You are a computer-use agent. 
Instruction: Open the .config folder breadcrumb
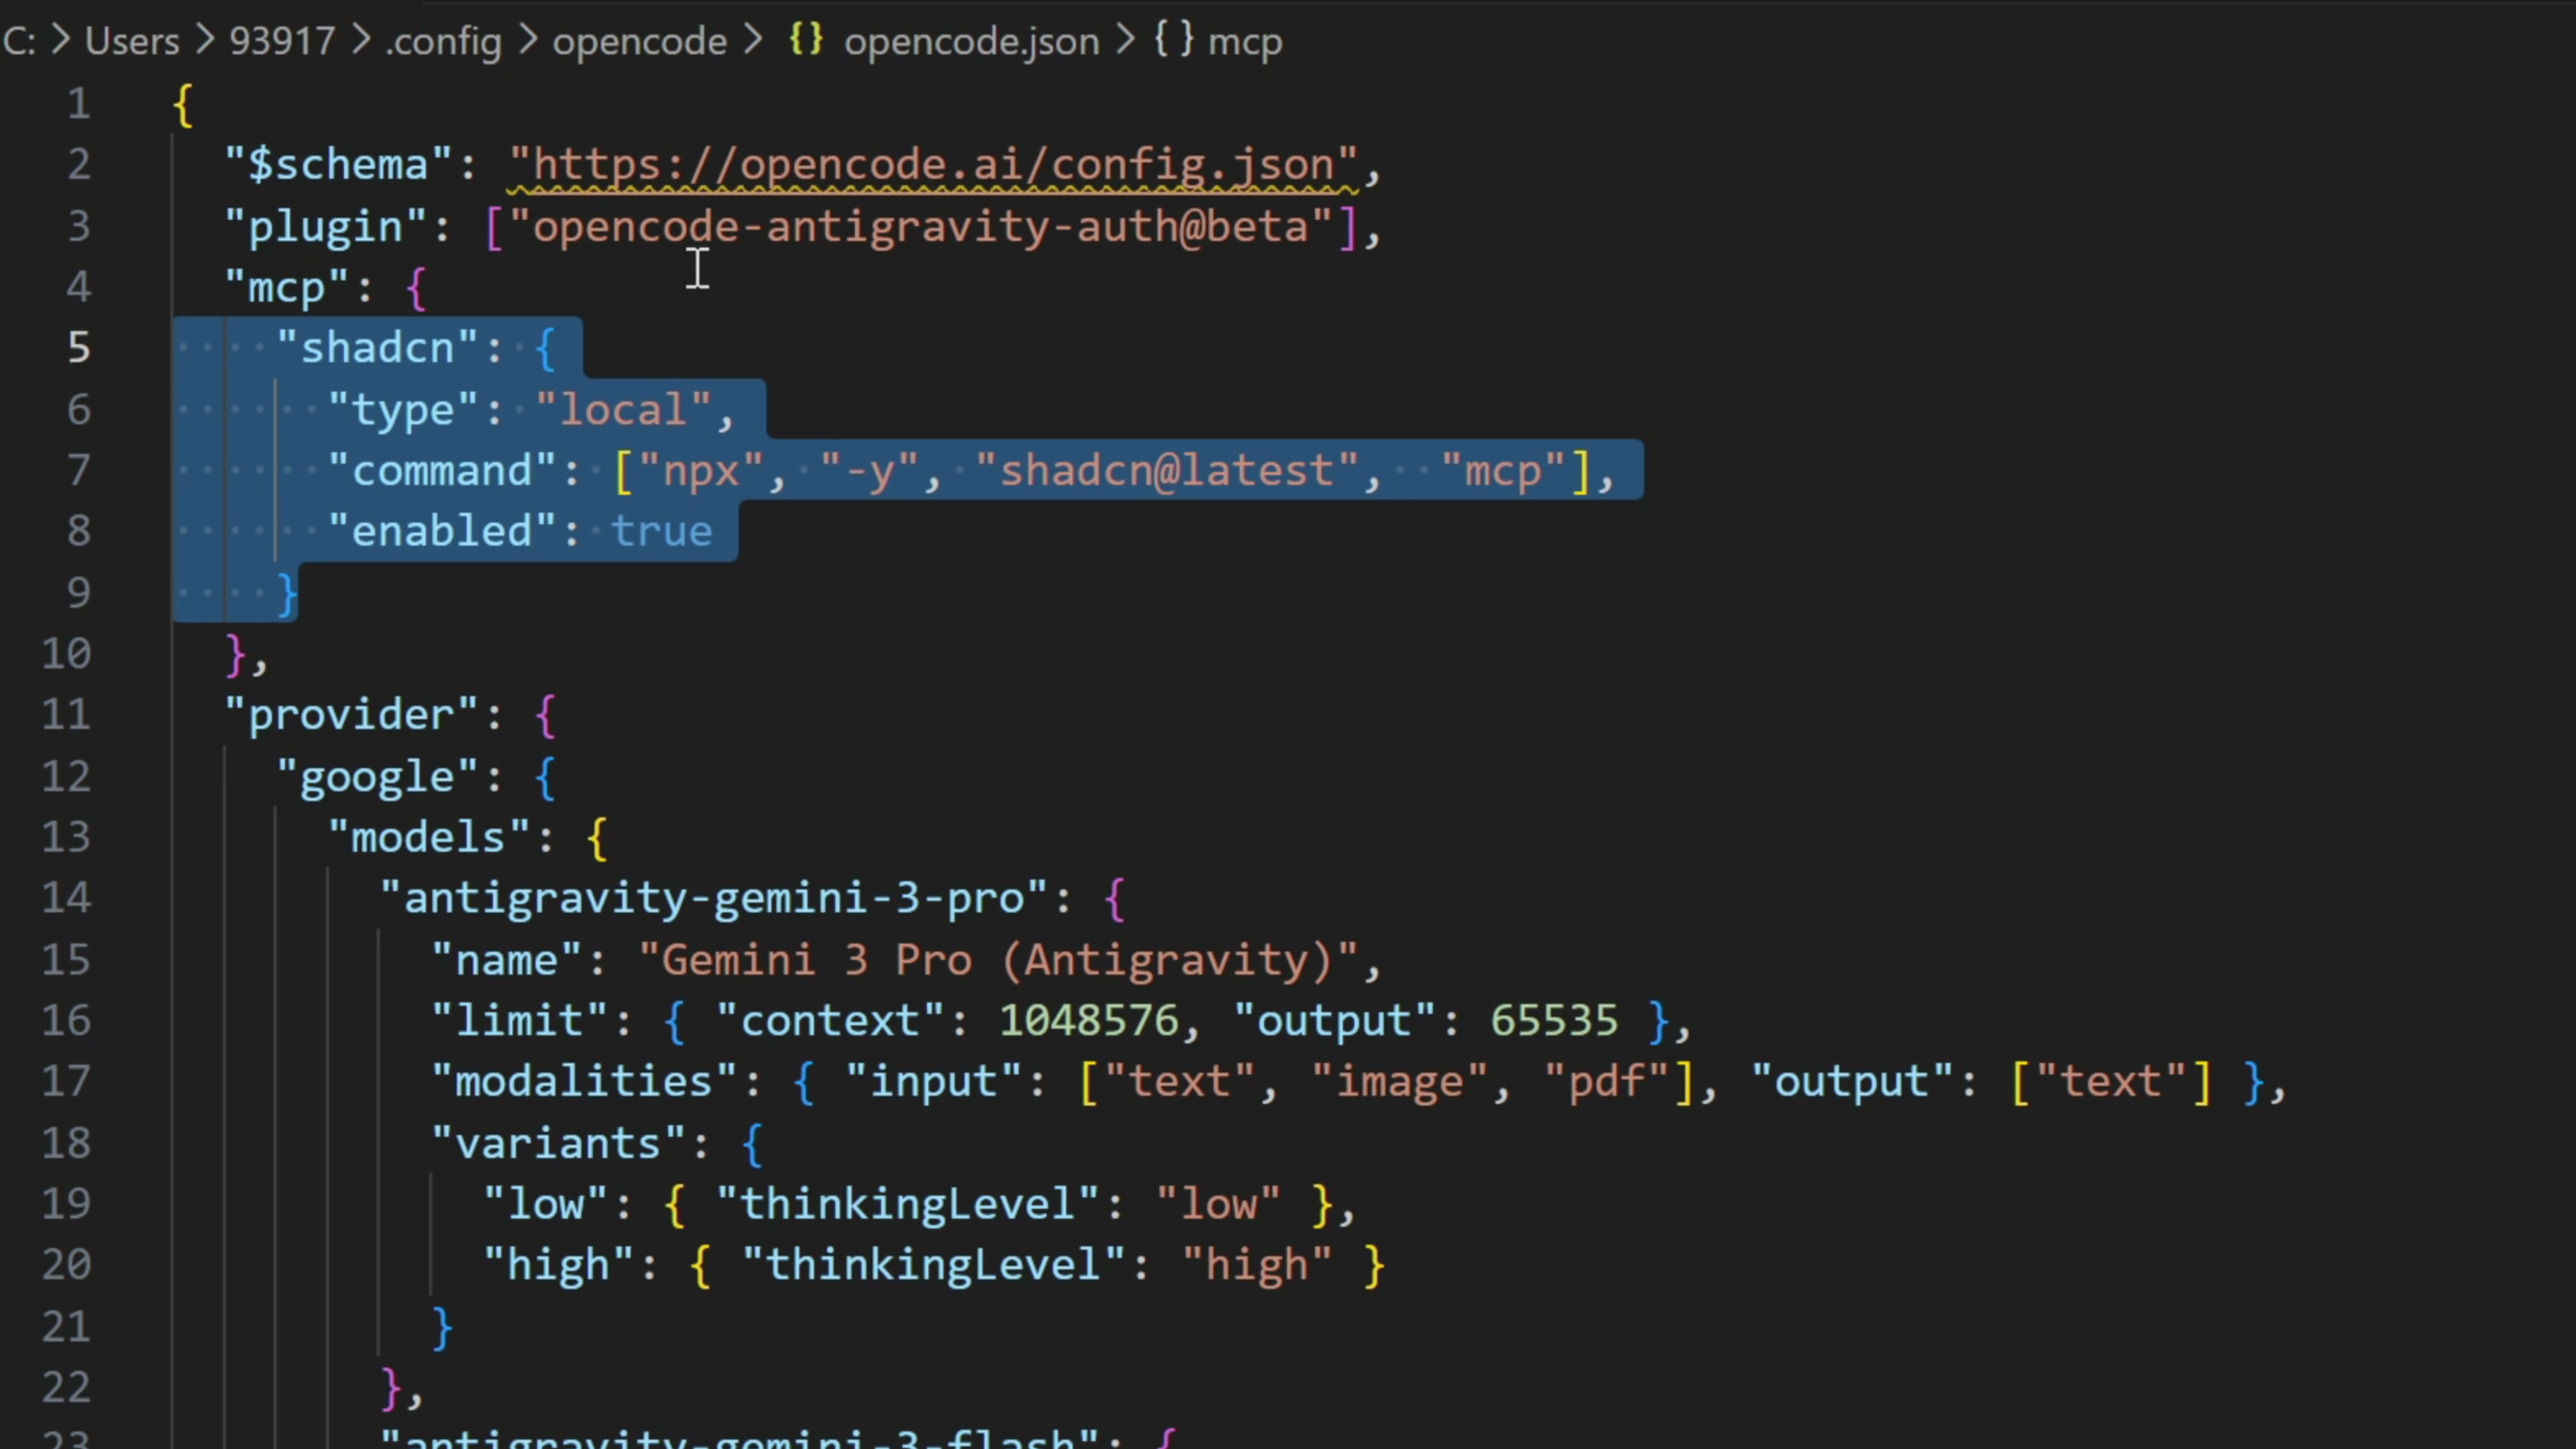tap(443, 42)
